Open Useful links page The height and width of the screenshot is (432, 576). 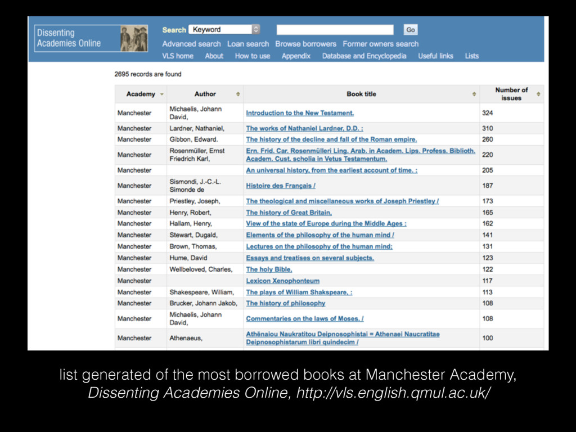coord(436,56)
